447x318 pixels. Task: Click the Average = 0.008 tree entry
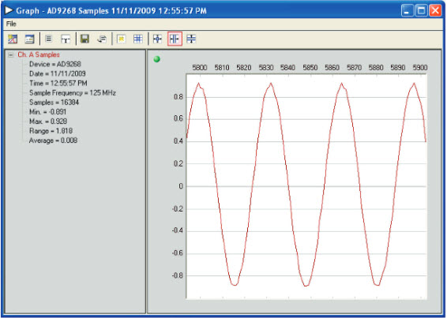[x=53, y=140]
